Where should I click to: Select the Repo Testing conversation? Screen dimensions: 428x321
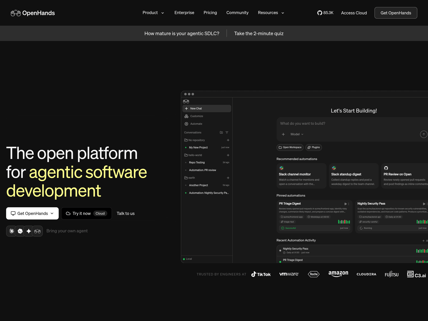click(x=207, y=163)
